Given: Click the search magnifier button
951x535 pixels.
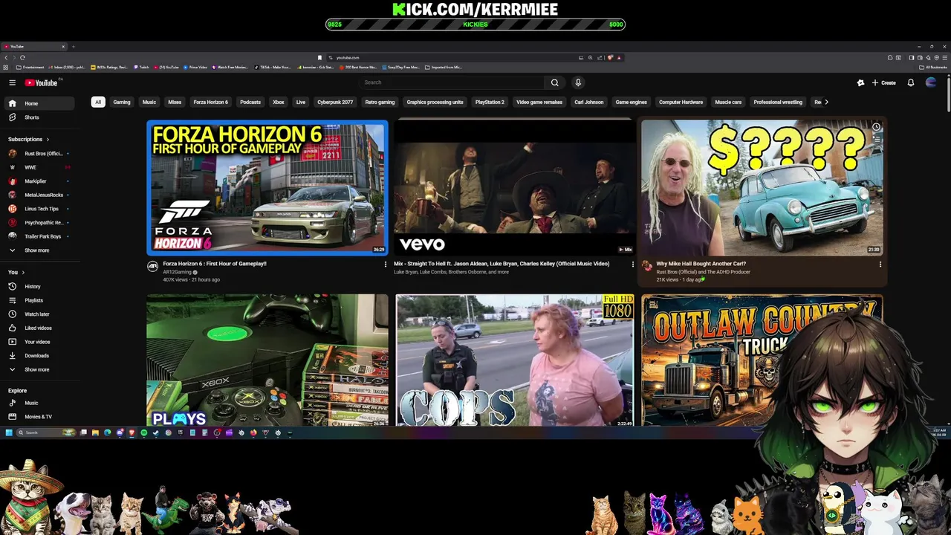Looking at the screenshot, I should coord(554,82).
